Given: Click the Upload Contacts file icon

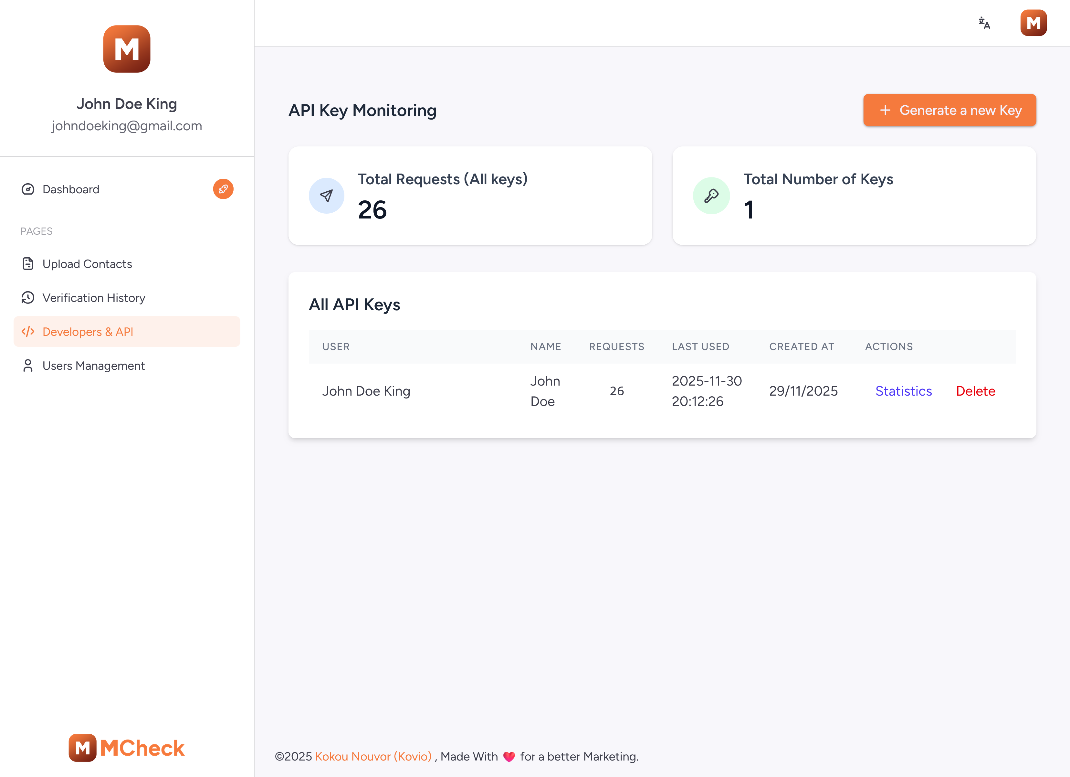Looking at the screenshot, I should [28, 264].
